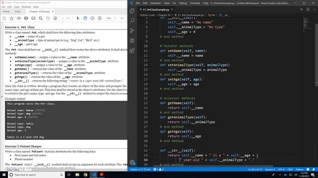This screenshot has width=318, height=178.
Task: Click Python 3.7.3 32-bit interpreter selector
Action: pyautogui.click(x=140, y=169)
